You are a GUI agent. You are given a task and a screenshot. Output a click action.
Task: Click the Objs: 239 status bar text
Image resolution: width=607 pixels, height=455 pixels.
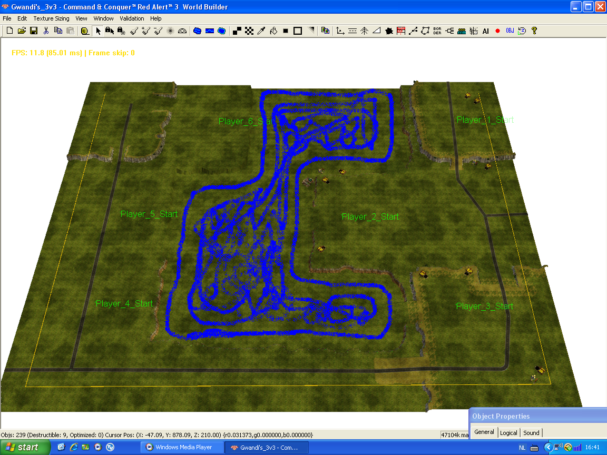click(157, 435)
